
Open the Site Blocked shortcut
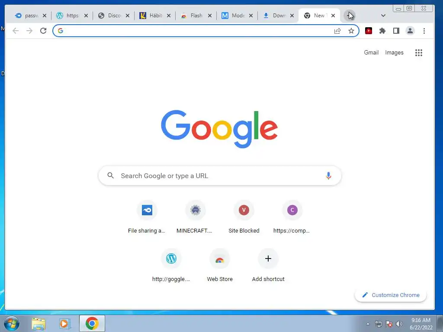point(244,217)
